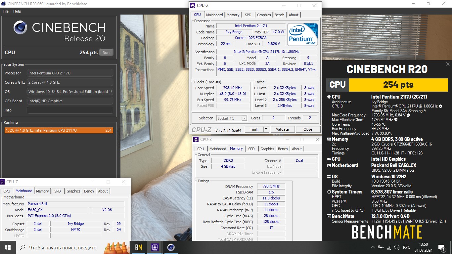
Task: Click Multiplier value x8.0 (8.0 - 18.0)
Action: tap(233, 94)
